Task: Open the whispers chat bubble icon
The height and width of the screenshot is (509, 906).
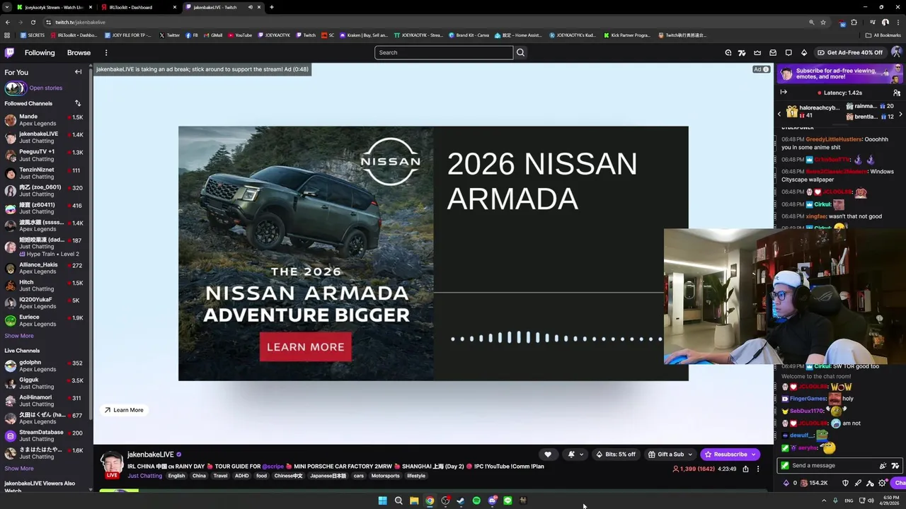Action: coord(789,52)
